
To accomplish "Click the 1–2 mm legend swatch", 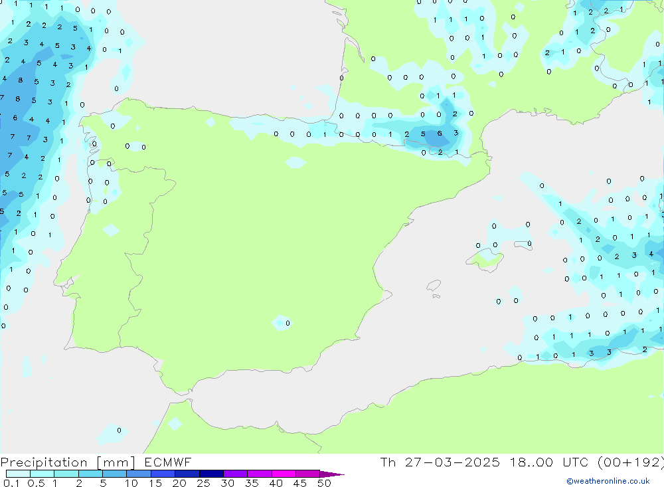I will [x=66, y=474].
